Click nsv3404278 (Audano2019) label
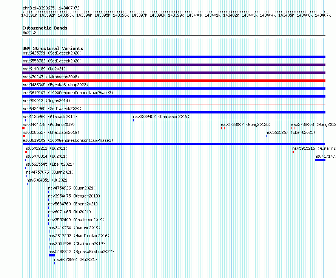Viewport: 336px width, 278px height. [x=49, y=124]
